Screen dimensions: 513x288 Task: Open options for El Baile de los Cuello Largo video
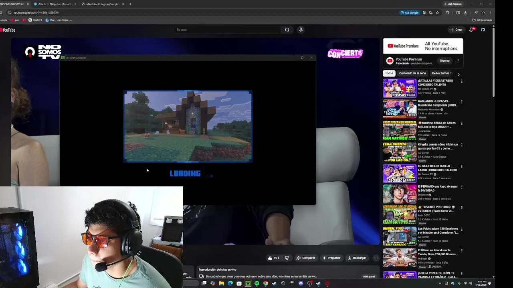[x=462, y=167]
